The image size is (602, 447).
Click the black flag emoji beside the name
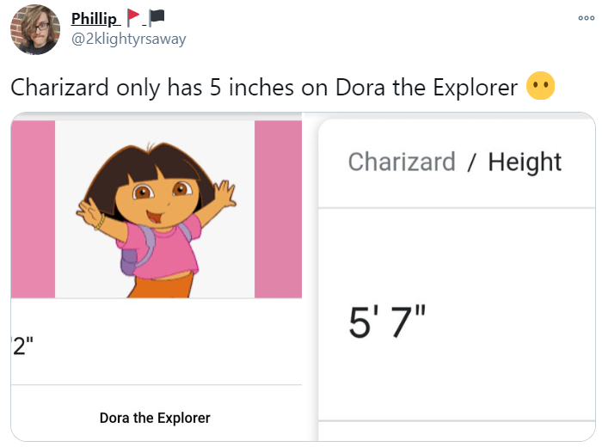pyautogui.click(x=157, y=17)
